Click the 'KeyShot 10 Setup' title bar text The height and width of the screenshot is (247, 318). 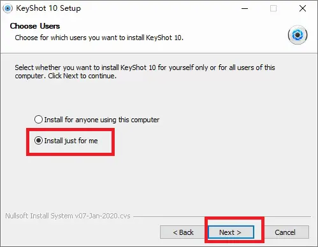pyautogui.click(x=48, y=8)
